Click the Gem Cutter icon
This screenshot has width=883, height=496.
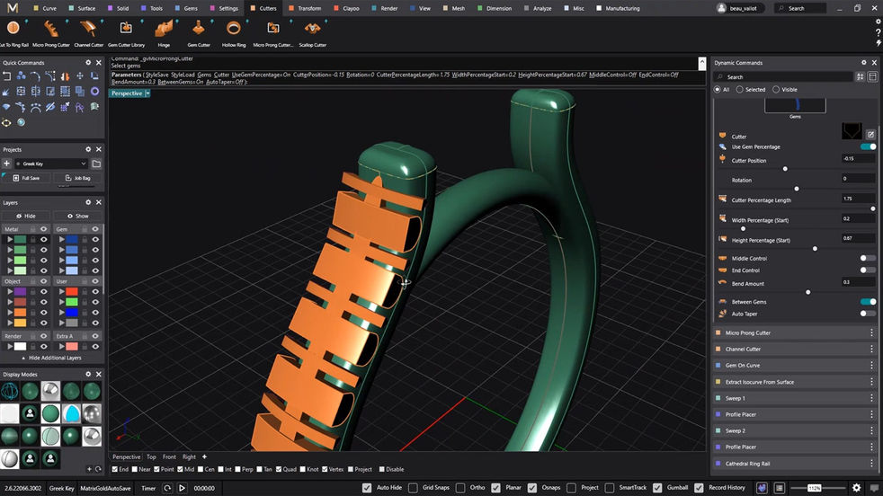(198, 29)
